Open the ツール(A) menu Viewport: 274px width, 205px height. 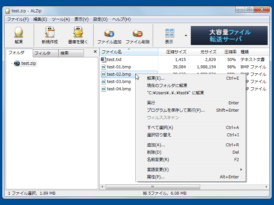[60, 19]
